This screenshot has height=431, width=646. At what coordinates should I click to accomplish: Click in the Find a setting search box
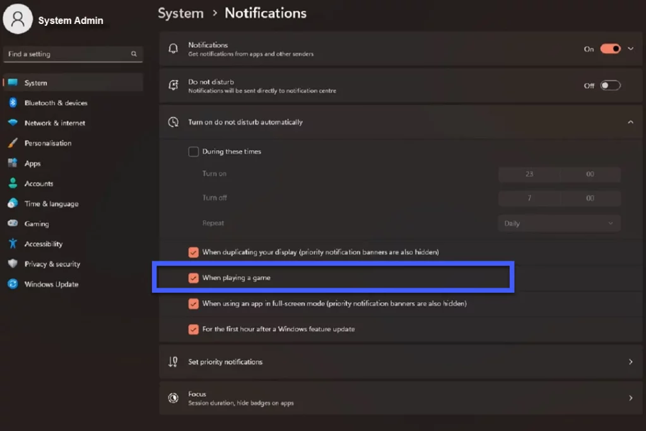click(x=73, y=54)
